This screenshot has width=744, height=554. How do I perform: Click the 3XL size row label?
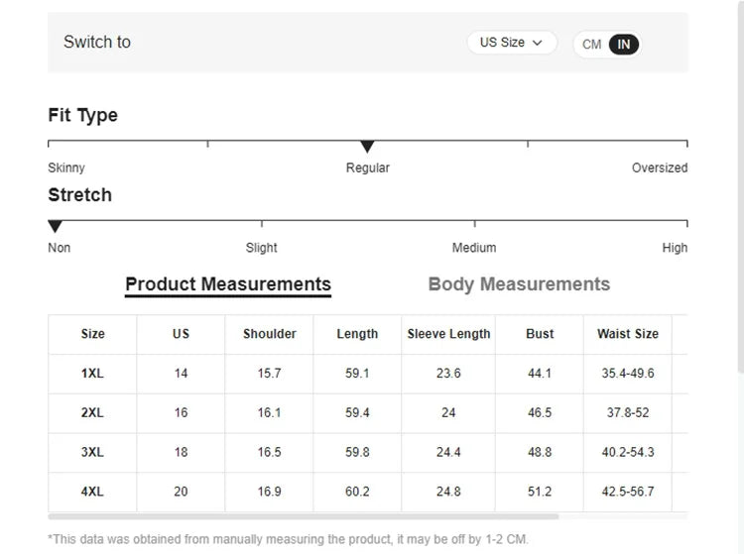coord(92,452)
